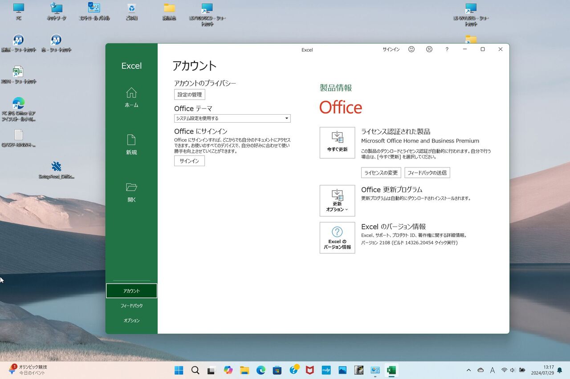The image size is (570, 379).
Task: Open the Windows Start menu
Action: 179,370
